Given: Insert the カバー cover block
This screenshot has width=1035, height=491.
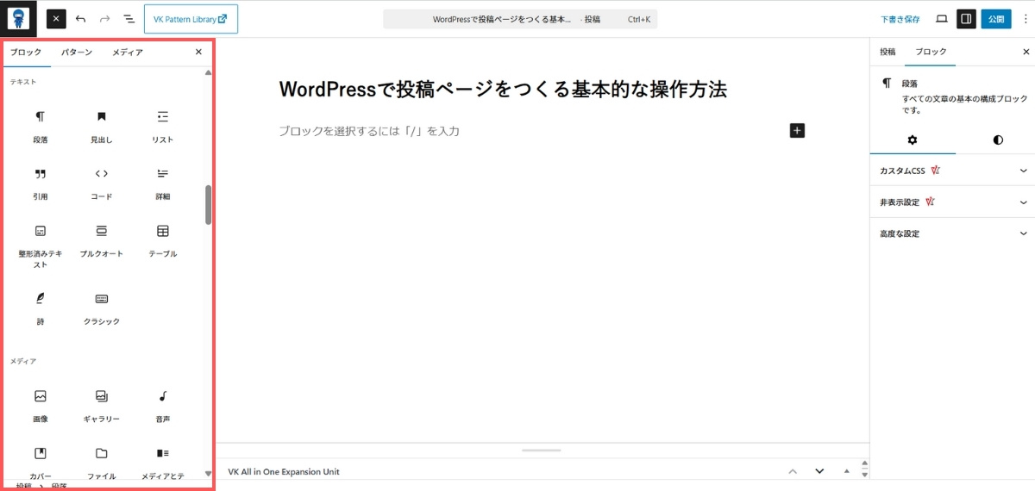Looking at the screenshot, I should (x=41, y=462).
